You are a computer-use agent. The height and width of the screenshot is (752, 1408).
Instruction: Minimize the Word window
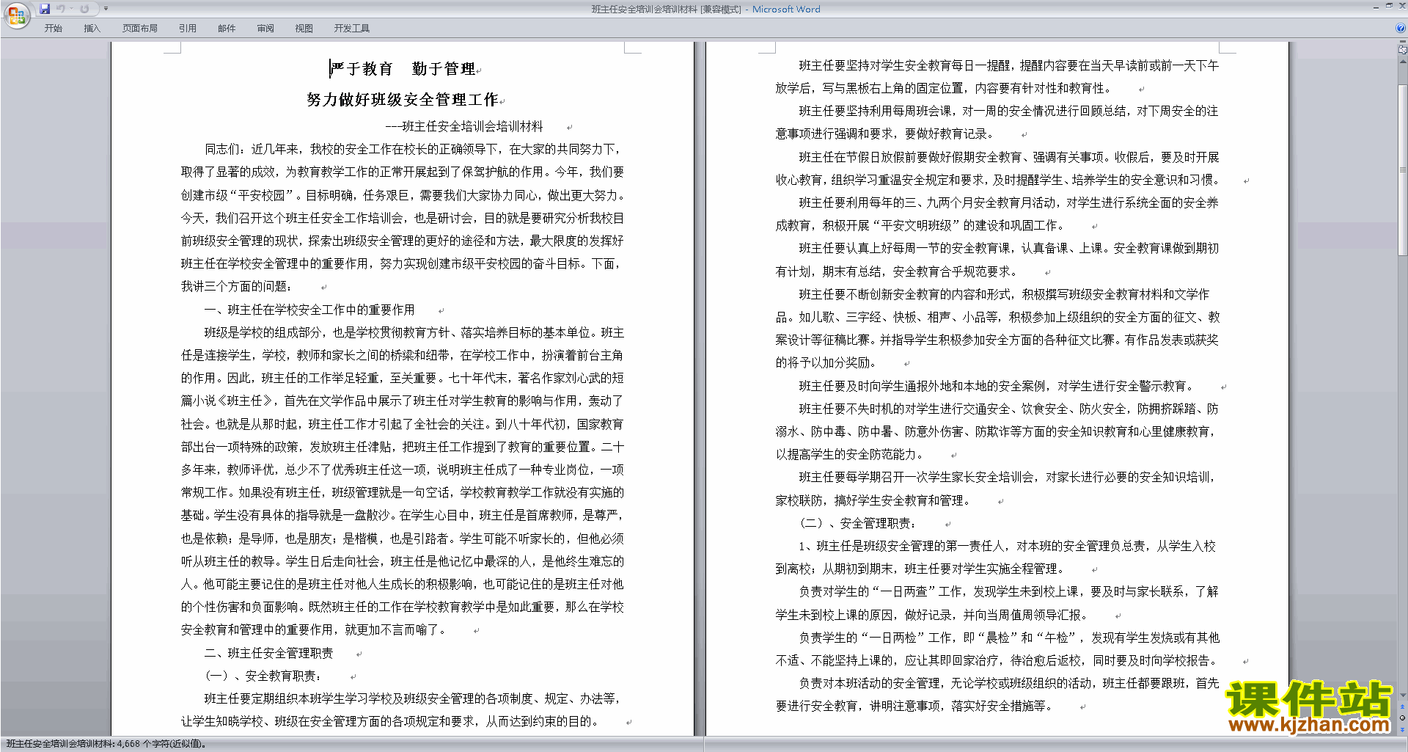[x=1376, y=7]
